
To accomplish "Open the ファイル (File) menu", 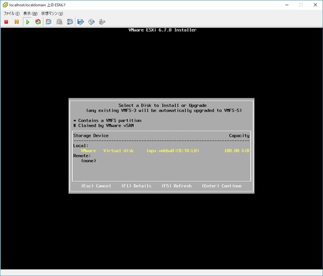I will click(11, 13).
